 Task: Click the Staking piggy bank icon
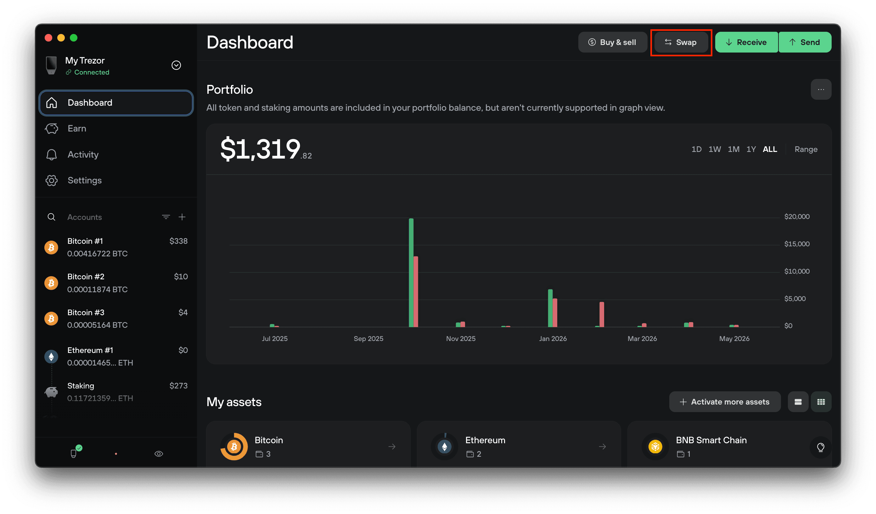(x=52, y=393)
